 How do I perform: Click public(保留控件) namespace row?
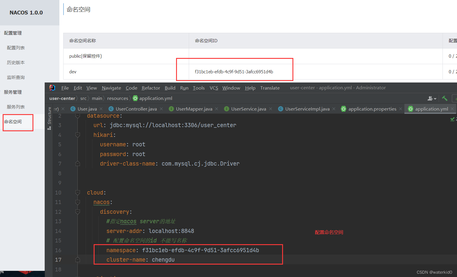260,56
